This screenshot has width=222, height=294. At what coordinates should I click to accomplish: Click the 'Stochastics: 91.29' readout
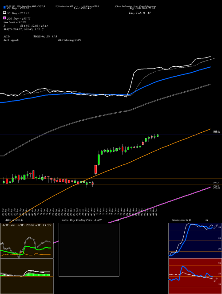15,22
